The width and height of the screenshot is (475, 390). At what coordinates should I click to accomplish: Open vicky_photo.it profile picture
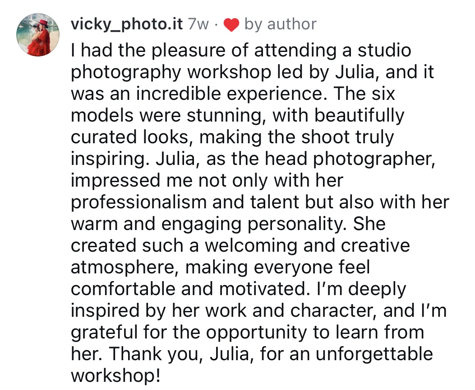pyautogui.click(x=38, y=38)
